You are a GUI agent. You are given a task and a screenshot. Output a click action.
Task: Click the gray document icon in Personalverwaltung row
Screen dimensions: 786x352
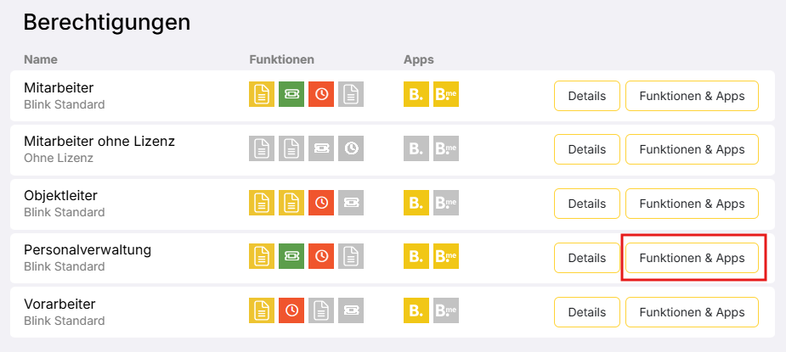351,256
